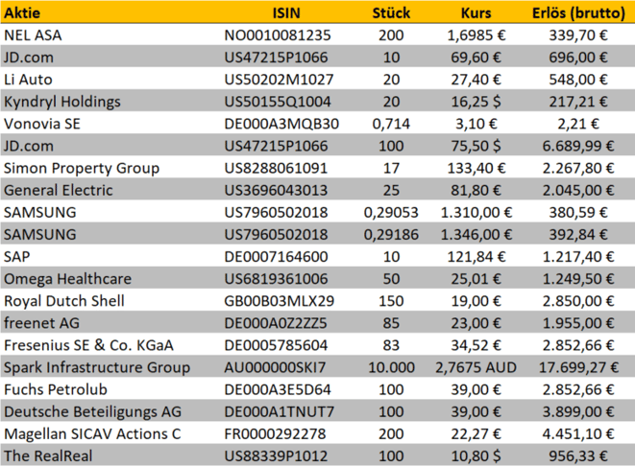The height and width of the screenshot is (466, 635).
Task: Click the Spark Infrastructure Group cell
Action: pyautogui.click(x=97, y=367)
